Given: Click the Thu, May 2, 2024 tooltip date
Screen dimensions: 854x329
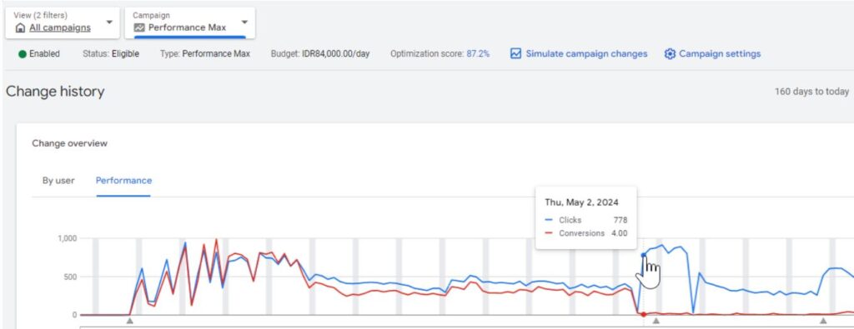Looking at the screenshot, I should [x=581, y=202].
